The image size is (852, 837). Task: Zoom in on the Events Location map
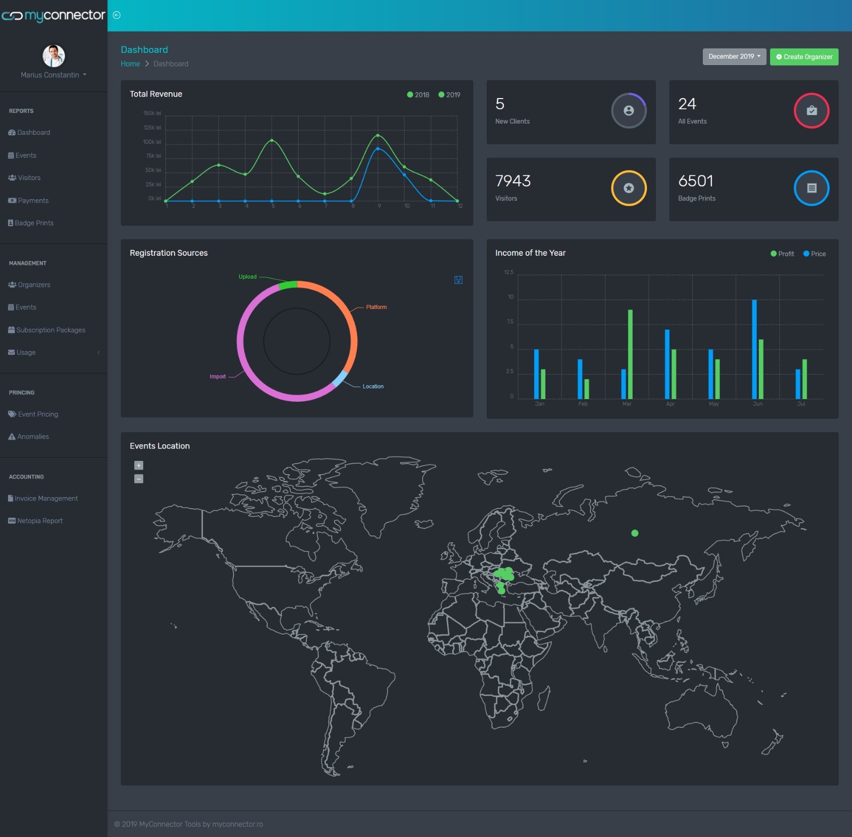pos(138,466)
